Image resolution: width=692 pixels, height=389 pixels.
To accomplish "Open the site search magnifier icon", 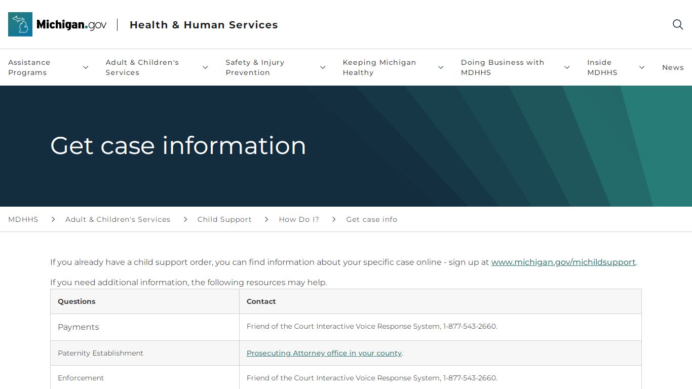I will pos(678,24).
